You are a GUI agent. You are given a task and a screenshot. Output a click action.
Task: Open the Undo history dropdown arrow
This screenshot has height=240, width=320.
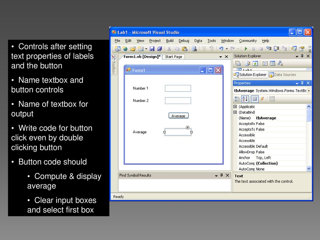tap(227, 49)
